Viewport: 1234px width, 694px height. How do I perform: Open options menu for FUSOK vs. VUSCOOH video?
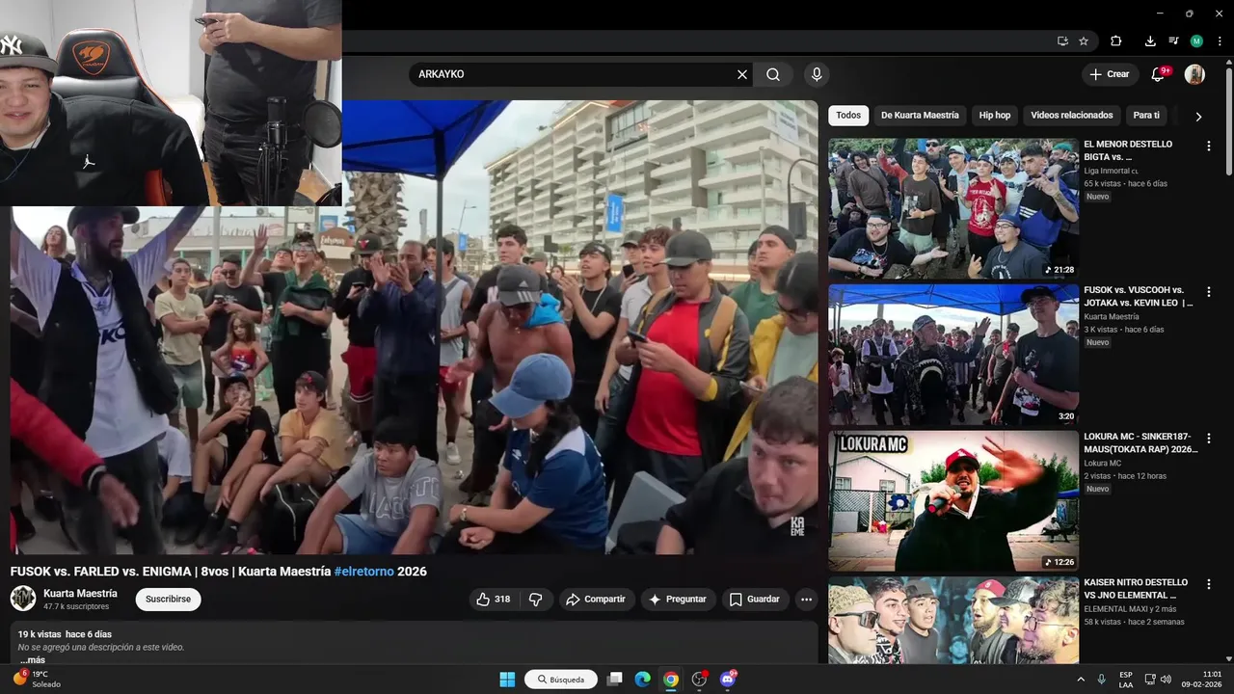click(x=1209, y=291)
